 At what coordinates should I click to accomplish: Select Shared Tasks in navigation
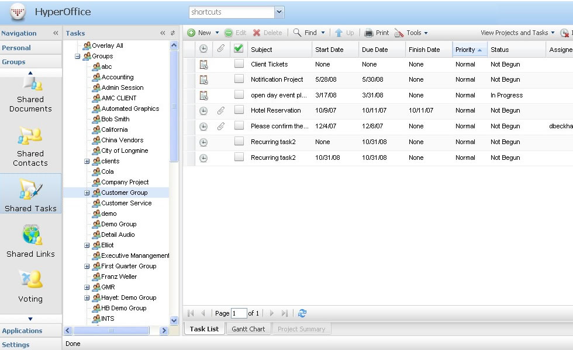coord(30,194)
